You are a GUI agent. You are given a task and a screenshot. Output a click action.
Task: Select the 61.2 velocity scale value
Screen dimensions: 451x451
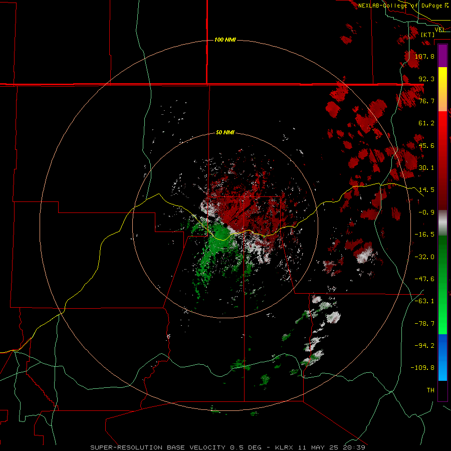pyautogui.click(x=426, y=123)
